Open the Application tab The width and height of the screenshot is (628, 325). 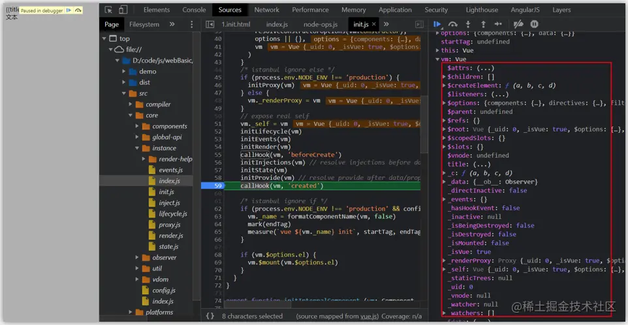(x=395, y=10)
